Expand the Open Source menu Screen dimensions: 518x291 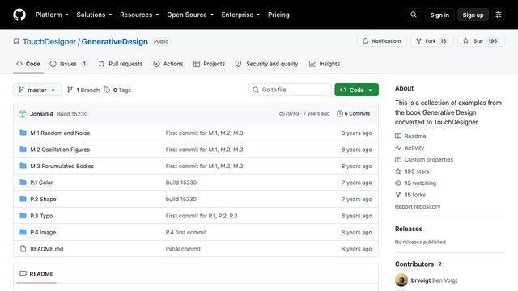click(x=190, y=15)
